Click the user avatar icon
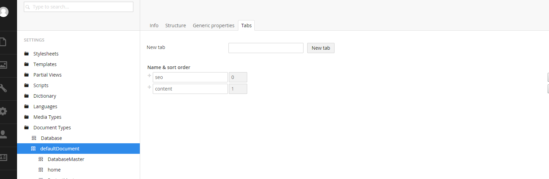 (4, 12)
